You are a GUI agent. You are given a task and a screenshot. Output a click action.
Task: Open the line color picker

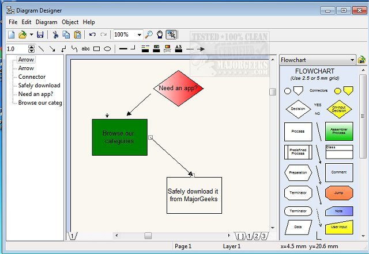click(x=145, y=49)
